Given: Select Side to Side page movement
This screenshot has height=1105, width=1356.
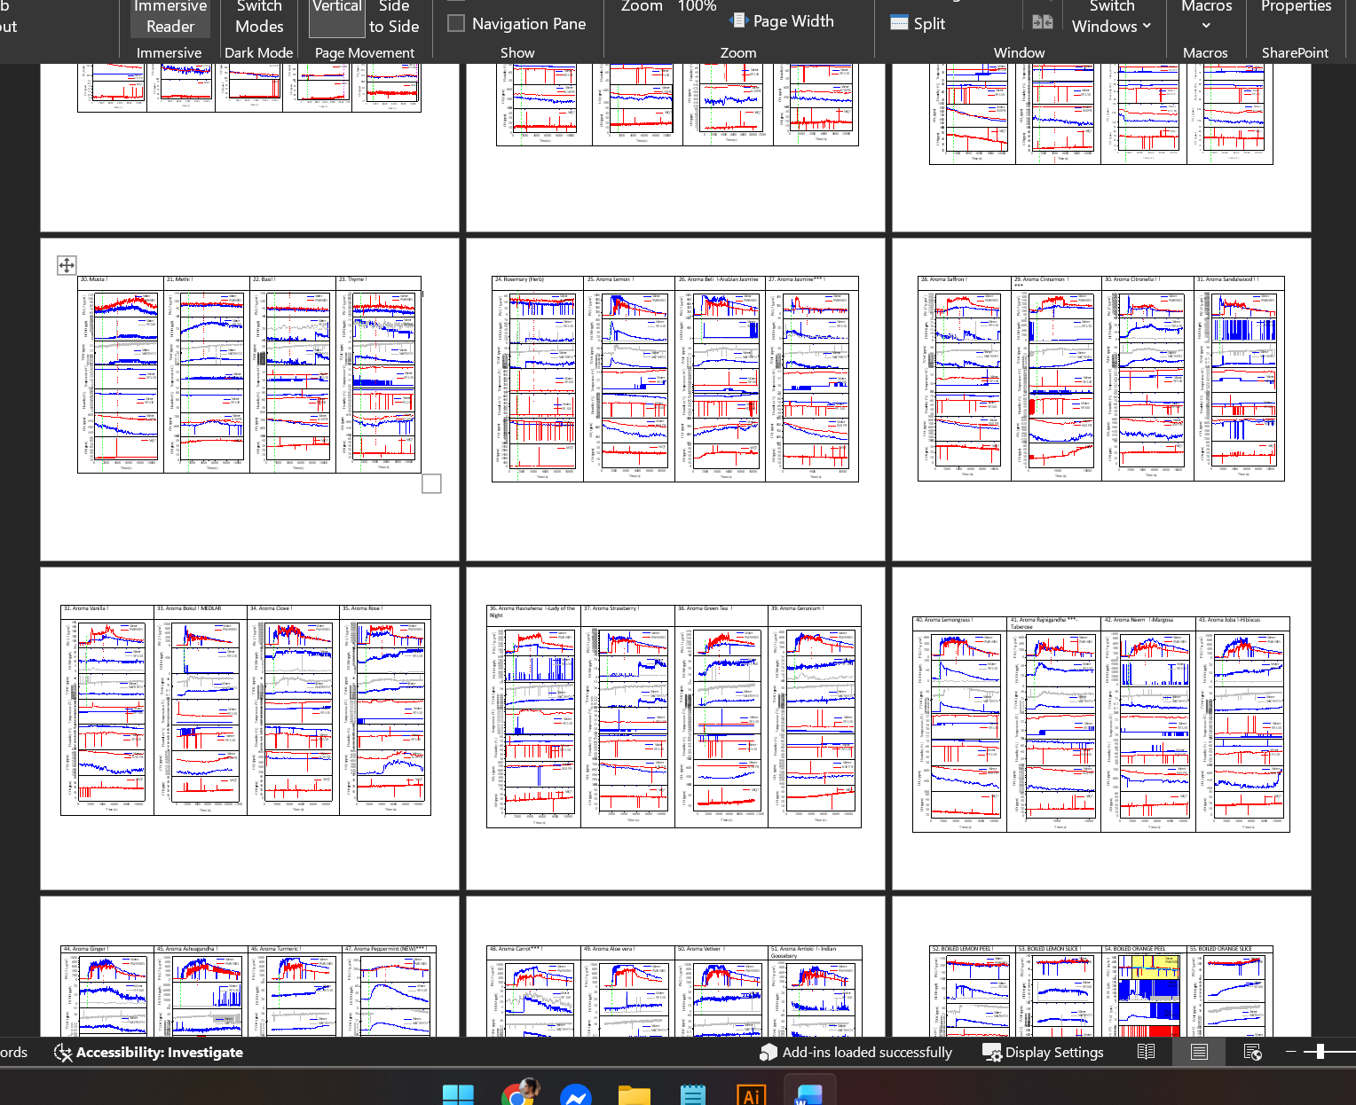Looking at the screenshot, I should click(394, 18).
